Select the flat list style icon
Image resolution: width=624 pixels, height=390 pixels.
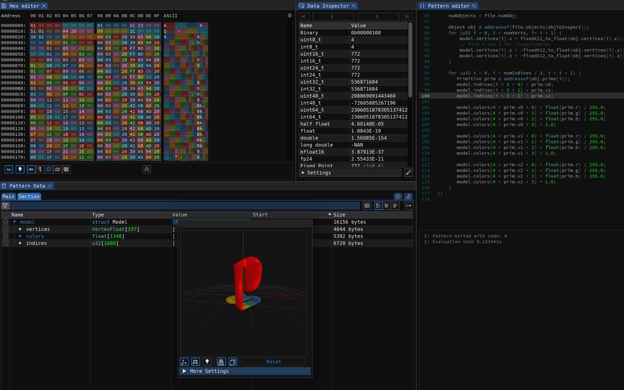click(396, 206)
